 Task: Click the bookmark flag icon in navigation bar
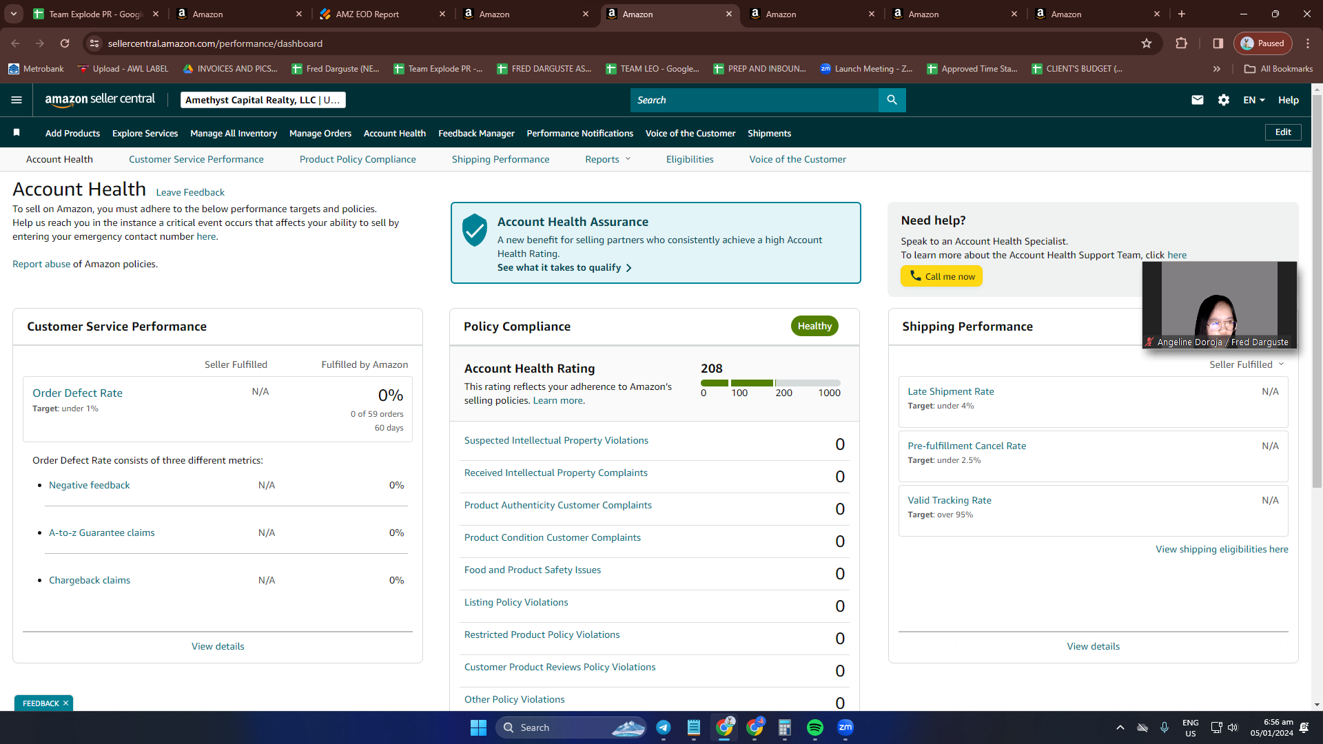click(x=17, y=132)
